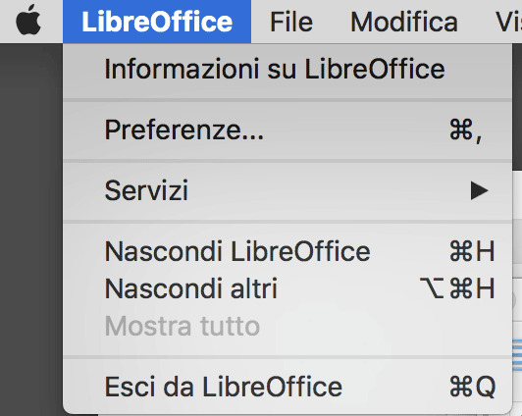Open Preferenze... from the menu
Screen dimensions: 522x416
(287, 130)
